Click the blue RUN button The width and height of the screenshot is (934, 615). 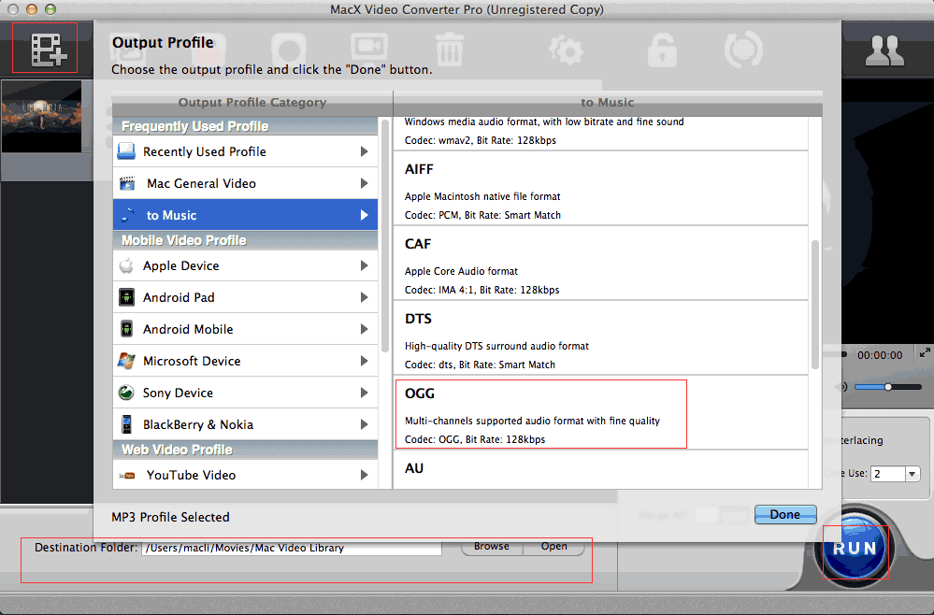[855, 549]
